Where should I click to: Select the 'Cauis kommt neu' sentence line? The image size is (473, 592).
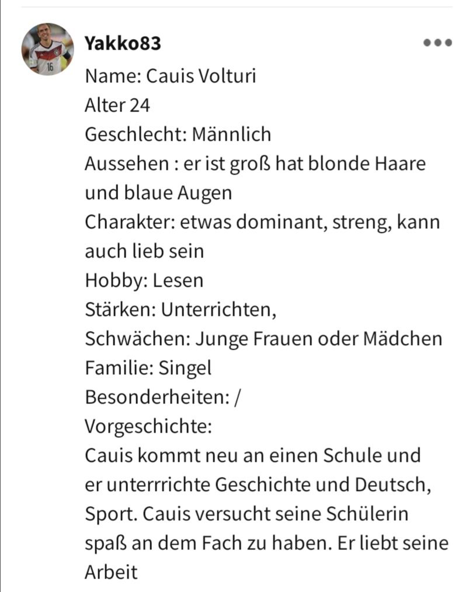pyautogui.click(x=253, y=455)
